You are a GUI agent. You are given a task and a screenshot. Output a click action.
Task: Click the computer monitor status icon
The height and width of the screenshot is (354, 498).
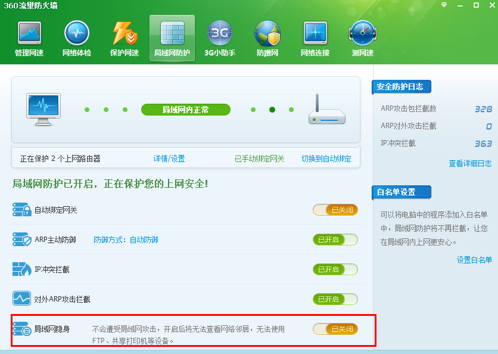pyautogui.click(x=43, y=110)
